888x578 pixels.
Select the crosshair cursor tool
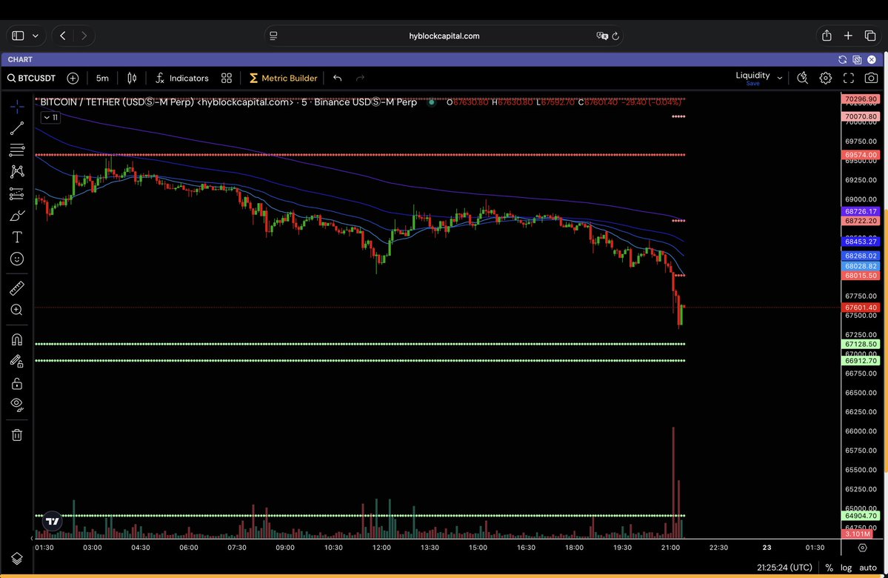[x=17, y=107]
